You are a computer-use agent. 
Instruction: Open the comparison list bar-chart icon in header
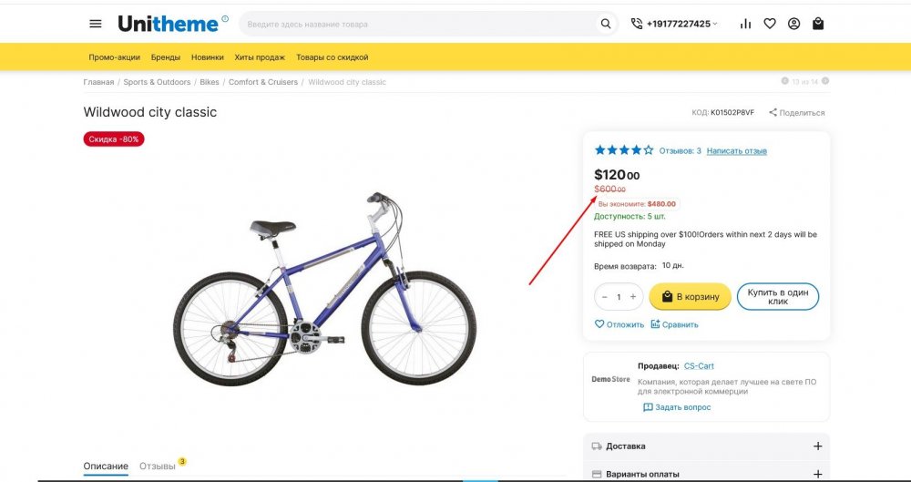click(x=745, y=24)
